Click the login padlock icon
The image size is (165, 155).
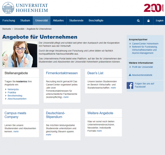point(148,21)
